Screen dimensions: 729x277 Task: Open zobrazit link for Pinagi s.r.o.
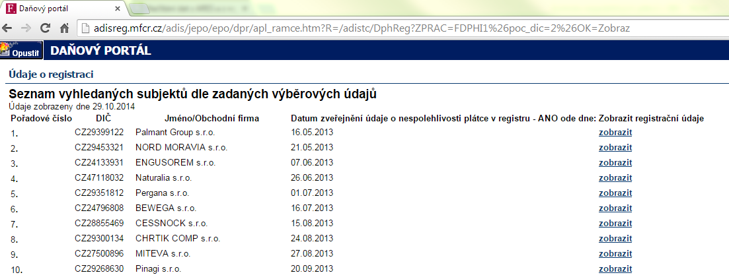pyautogui.click(x=615, y=269)
